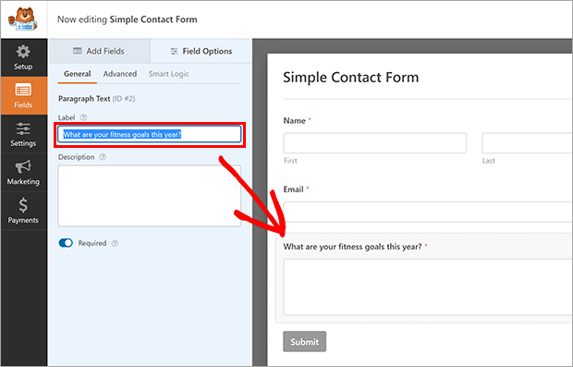This screenshot has height=367, width=573.
Task: Select the Name field label in preview
Action: [x=295, y=120]
